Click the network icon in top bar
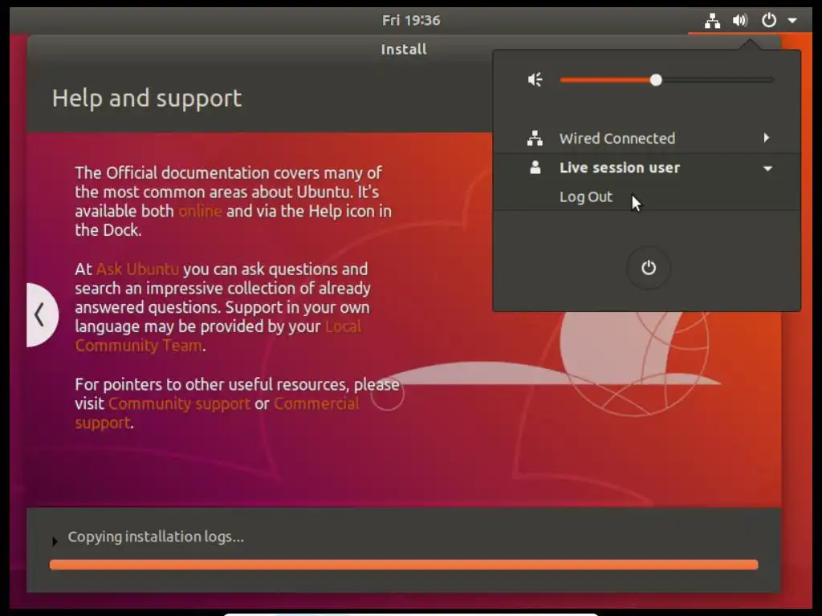 [712, 21]
